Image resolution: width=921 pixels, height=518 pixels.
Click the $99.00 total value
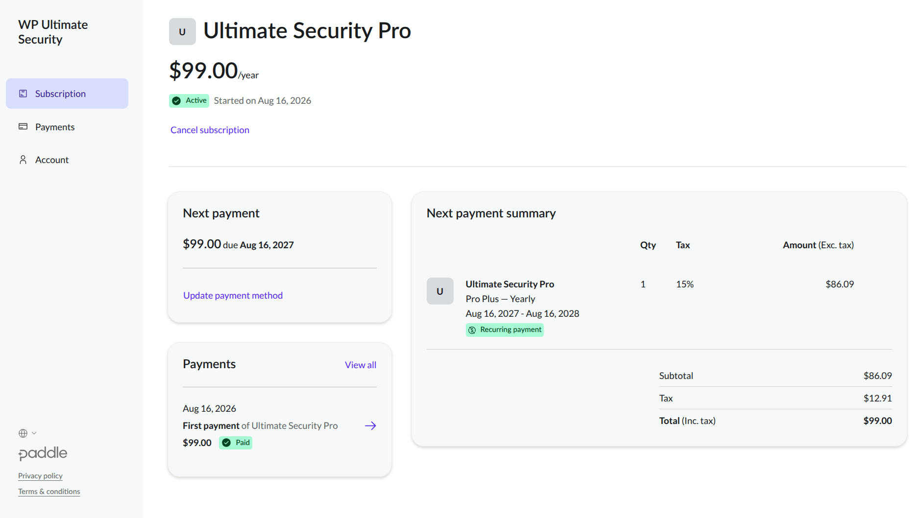pos(877,421)
